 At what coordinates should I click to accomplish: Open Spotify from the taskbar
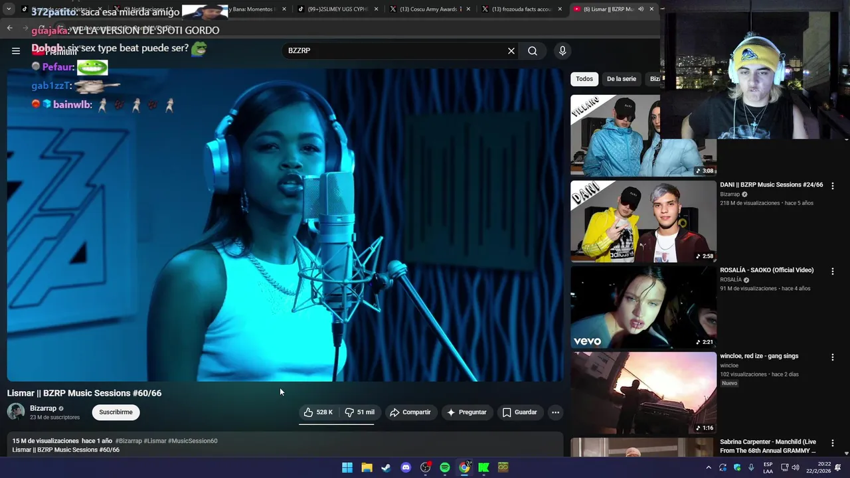click(445, 467)
